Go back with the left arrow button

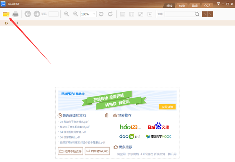tap(28, 14)
